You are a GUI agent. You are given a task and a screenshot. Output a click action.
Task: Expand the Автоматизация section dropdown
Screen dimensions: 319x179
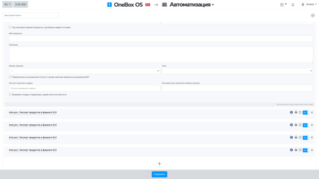[x=192, y=4]
